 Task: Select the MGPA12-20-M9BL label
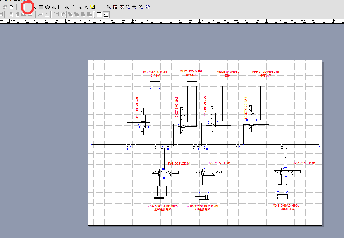[x=155, y=72]
